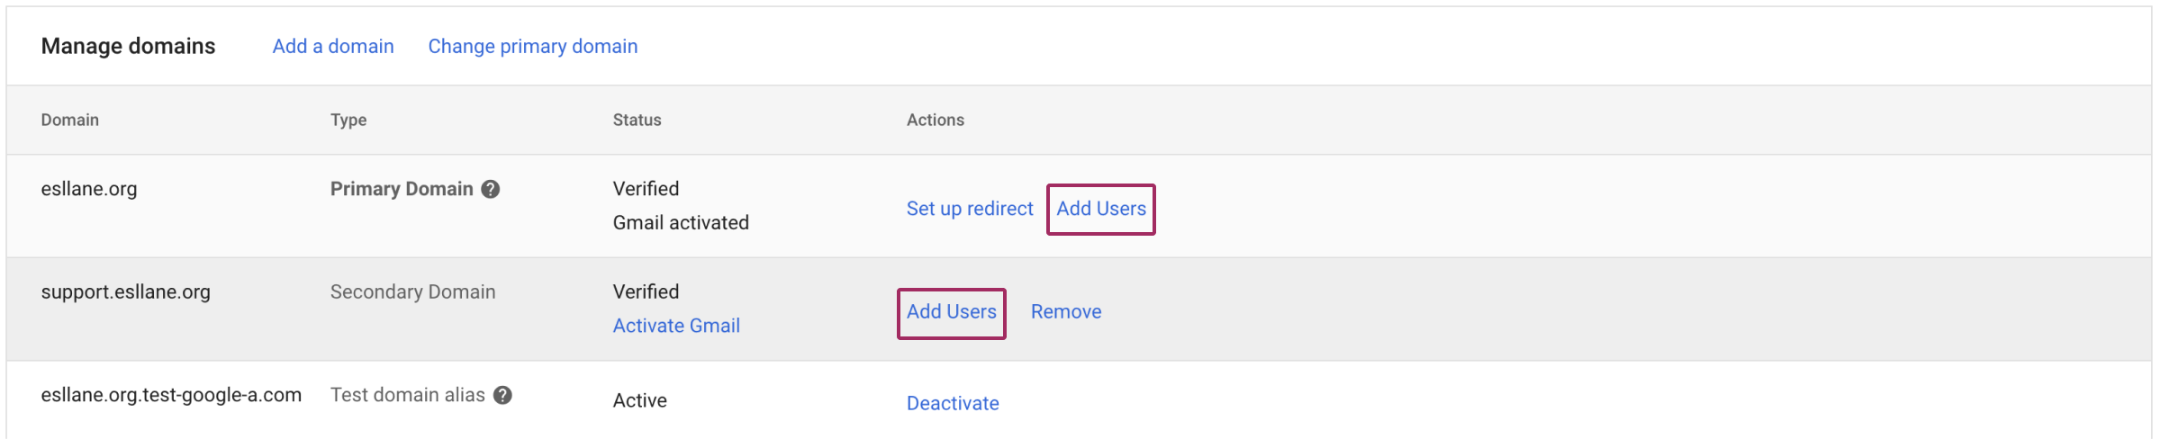
Task: Add Users to the primary domain esllane.org
Action: (x=1101, y=209)
